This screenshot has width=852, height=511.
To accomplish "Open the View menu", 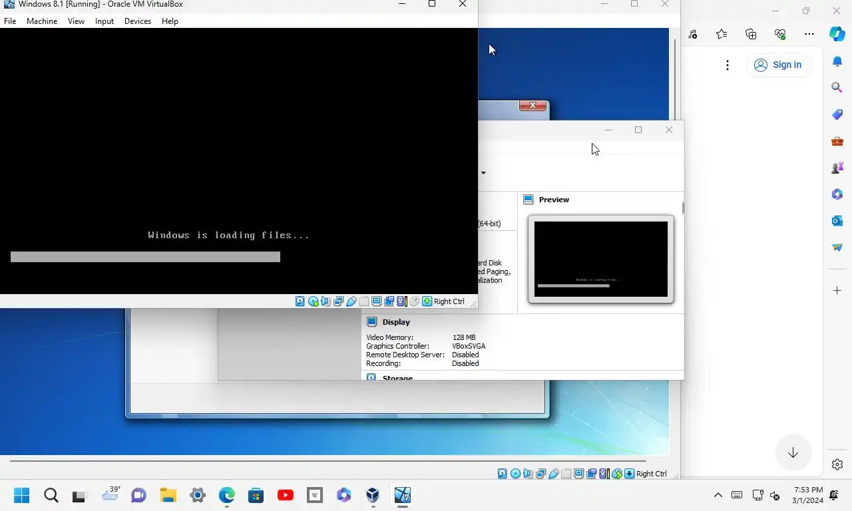I will click(76, 21).
